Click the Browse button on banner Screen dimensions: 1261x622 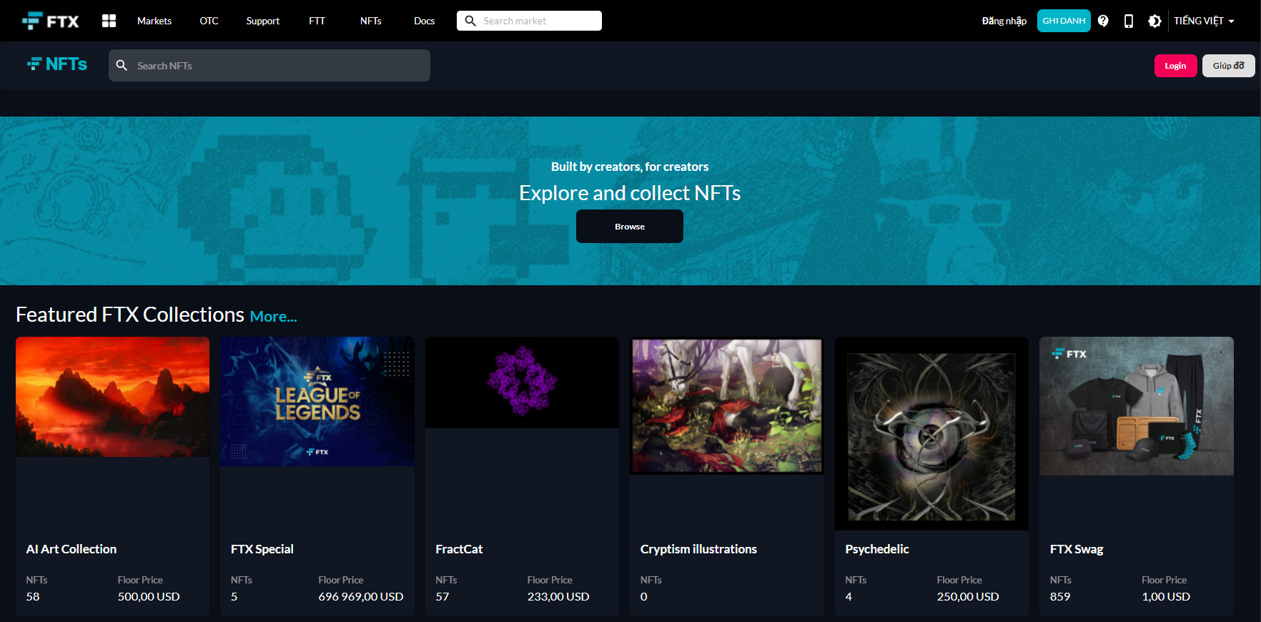[630, 226]
